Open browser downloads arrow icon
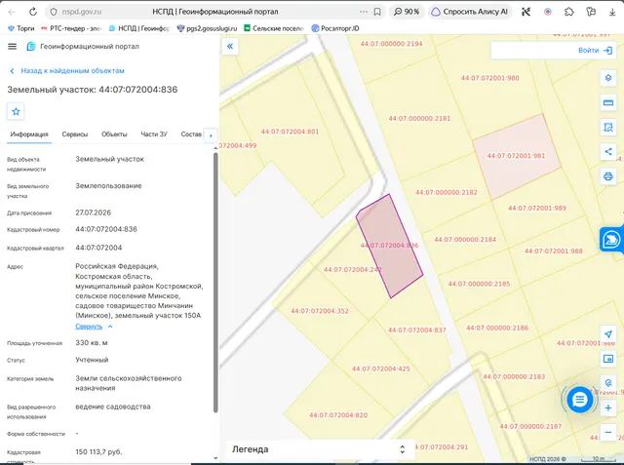The image size is (624, 465). pos(612,12)
